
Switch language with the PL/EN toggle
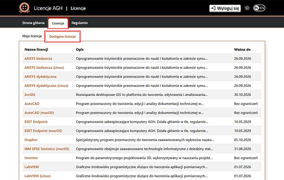pyautogui.click(x=259, y=8)
